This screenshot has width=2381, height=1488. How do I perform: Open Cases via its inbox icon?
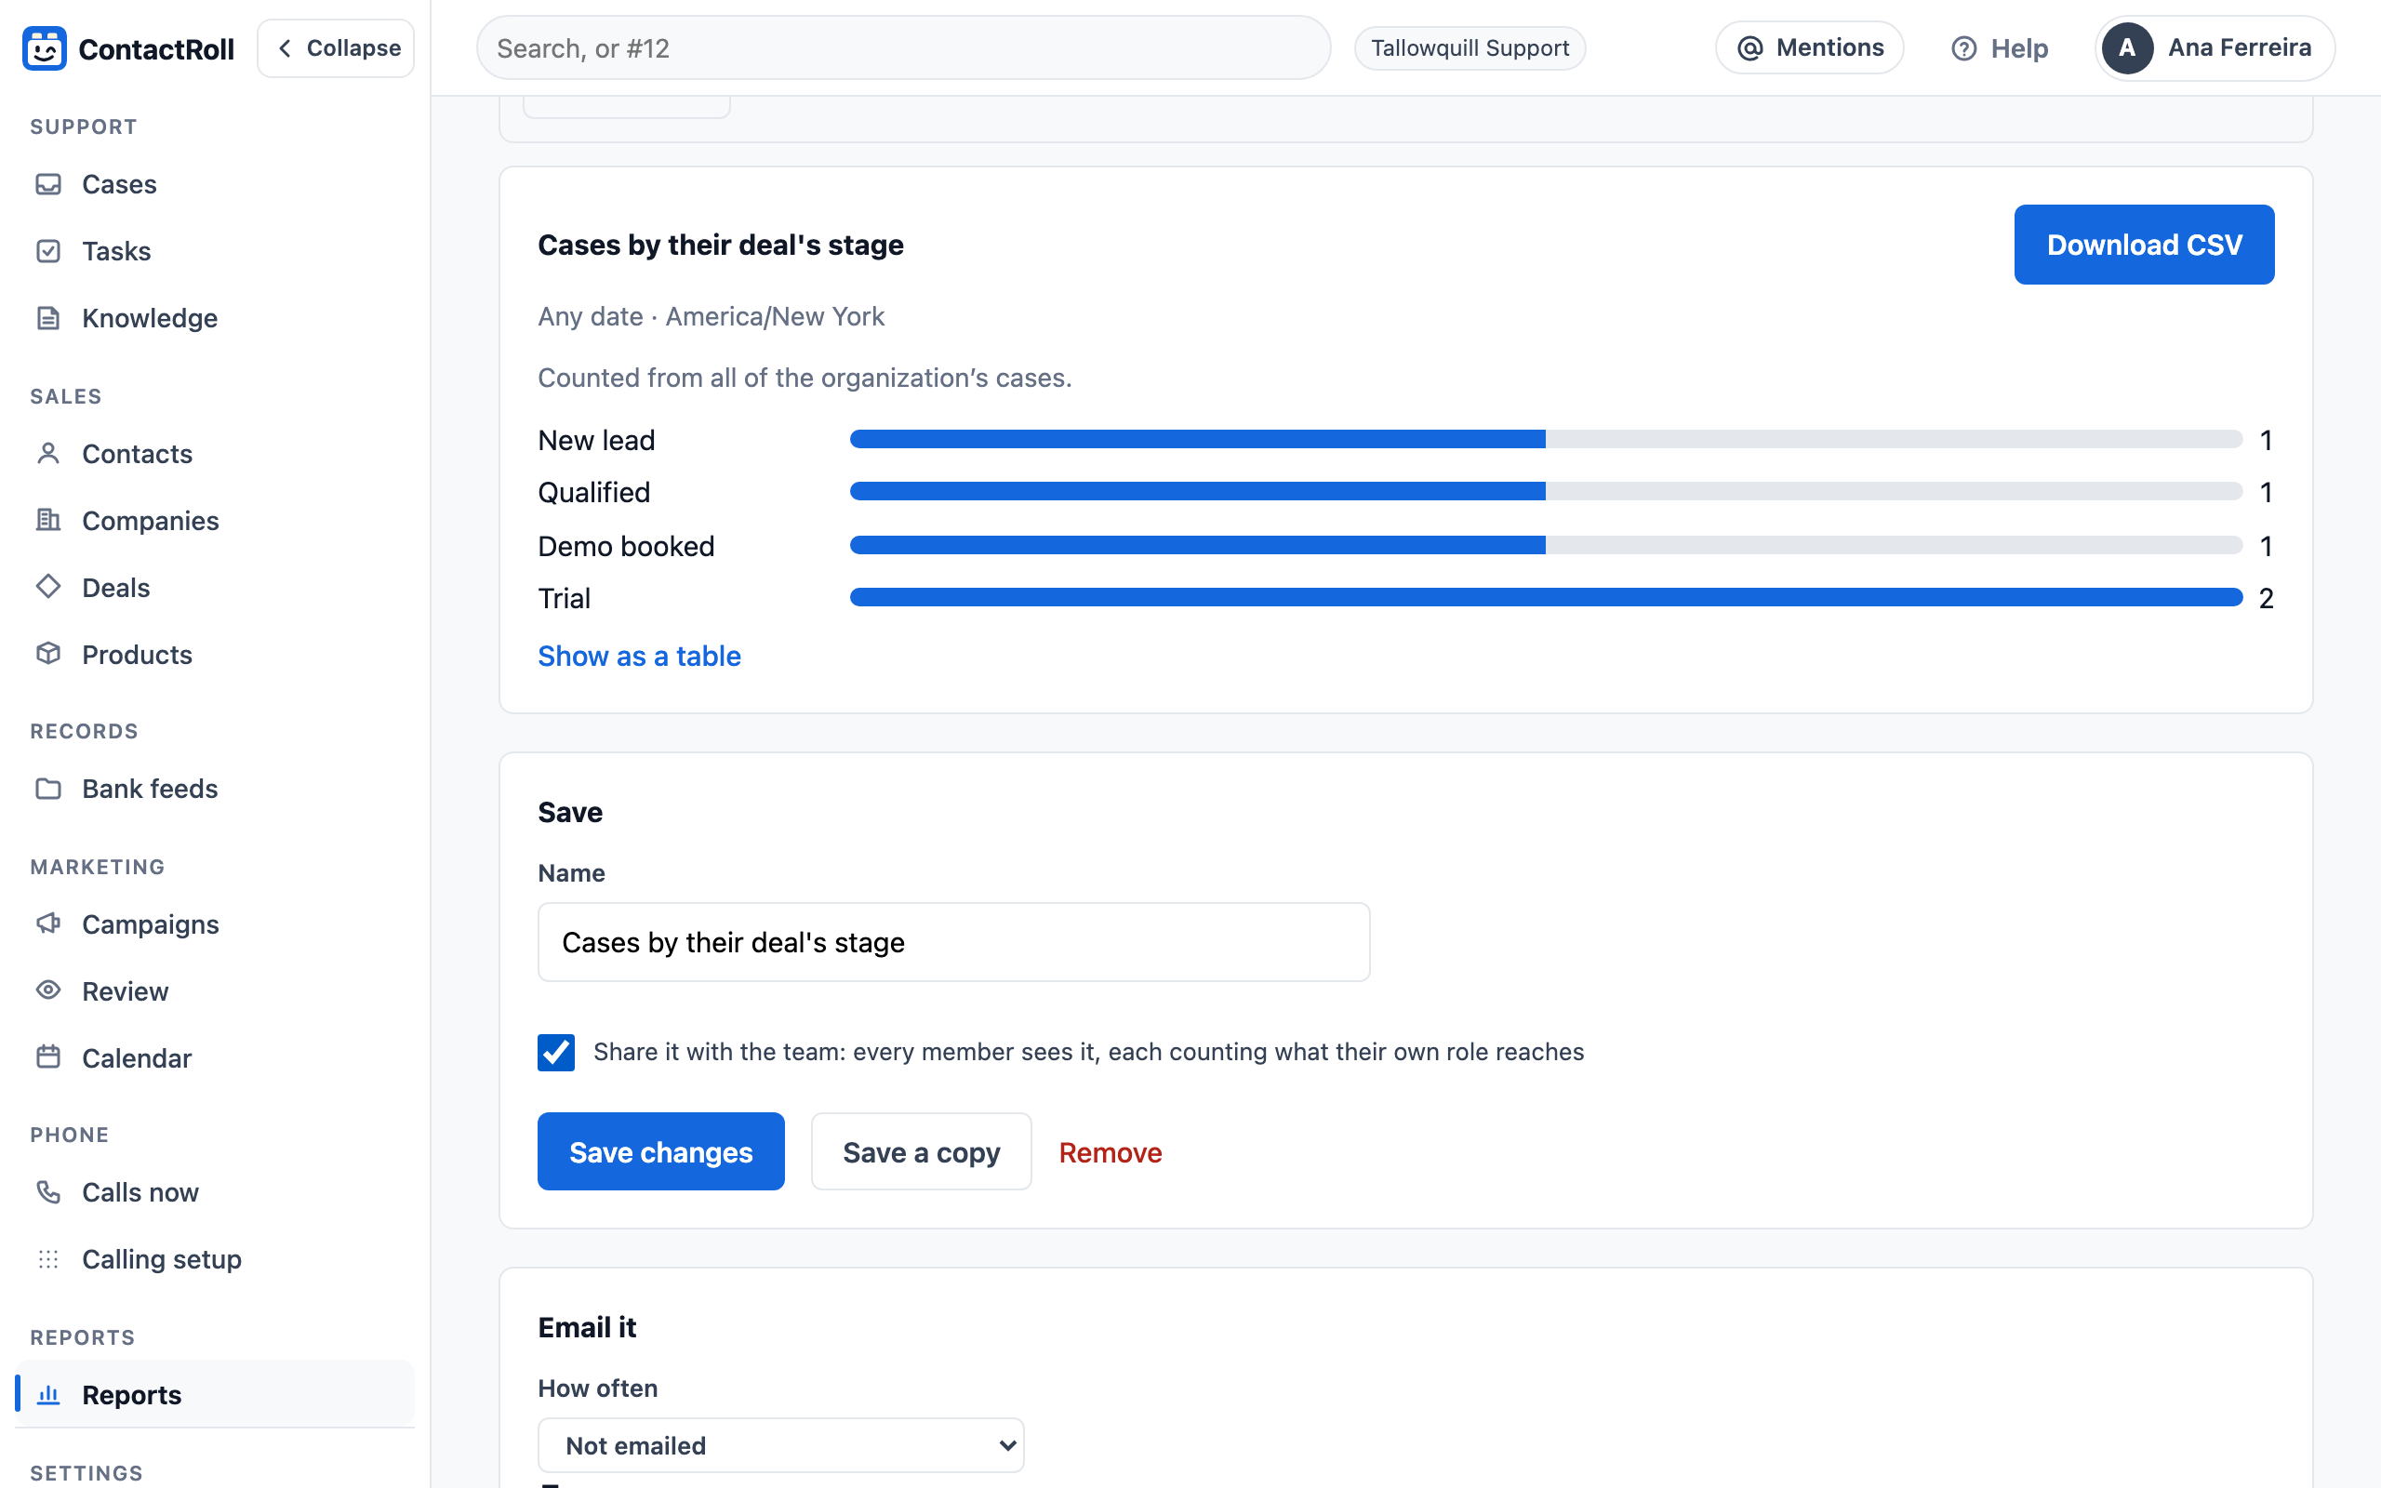click(48, 184)
